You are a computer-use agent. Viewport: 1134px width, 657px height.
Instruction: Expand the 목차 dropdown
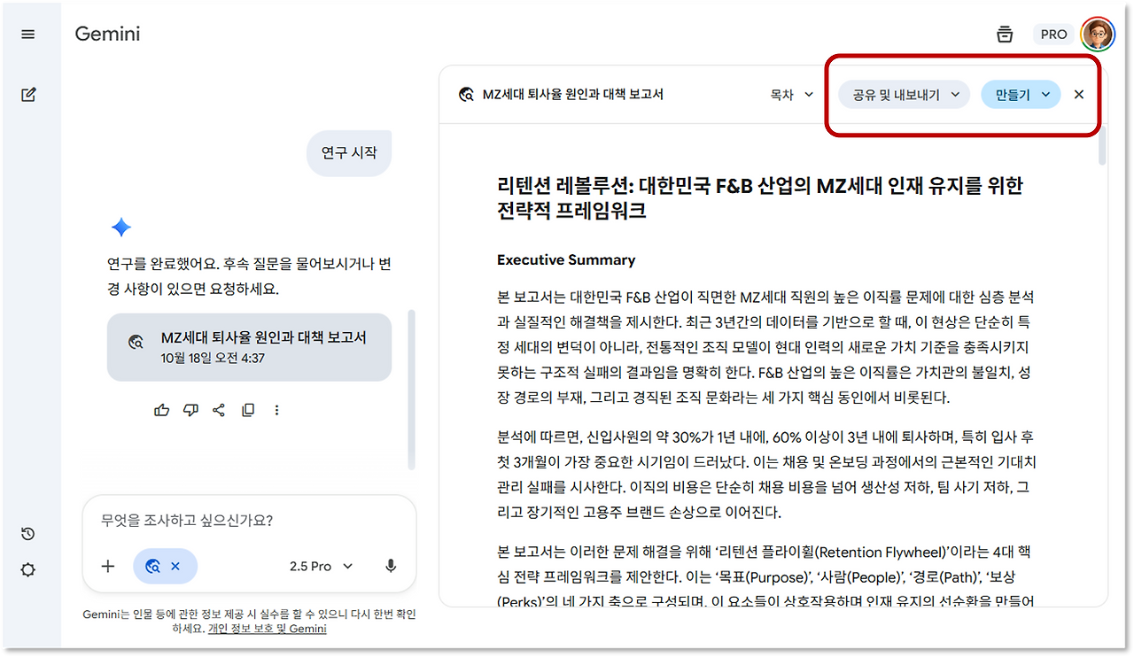(791, 95)
